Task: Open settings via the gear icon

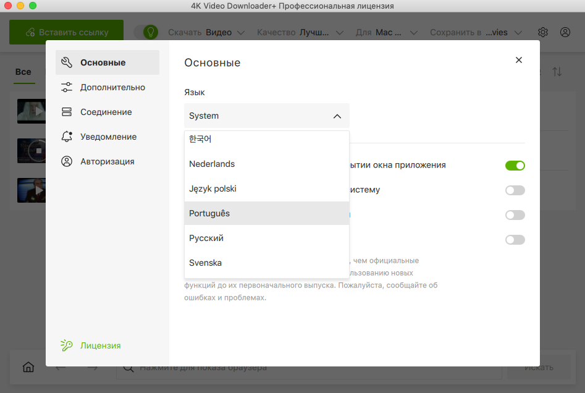Action: coord(543,32)
